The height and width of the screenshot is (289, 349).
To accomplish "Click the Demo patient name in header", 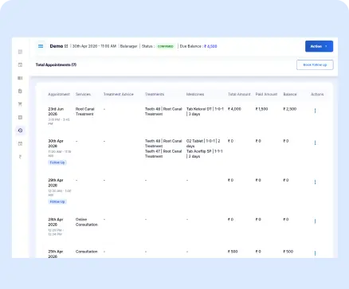I will point(57,46).
